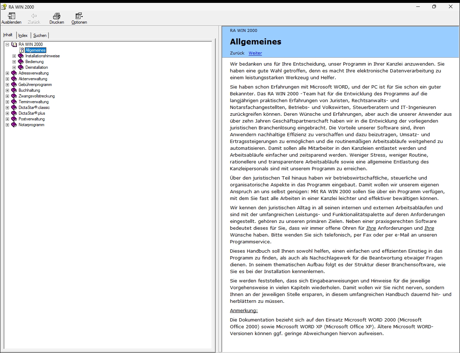Click the help icon in the title bar

click(x=4, y=7)
